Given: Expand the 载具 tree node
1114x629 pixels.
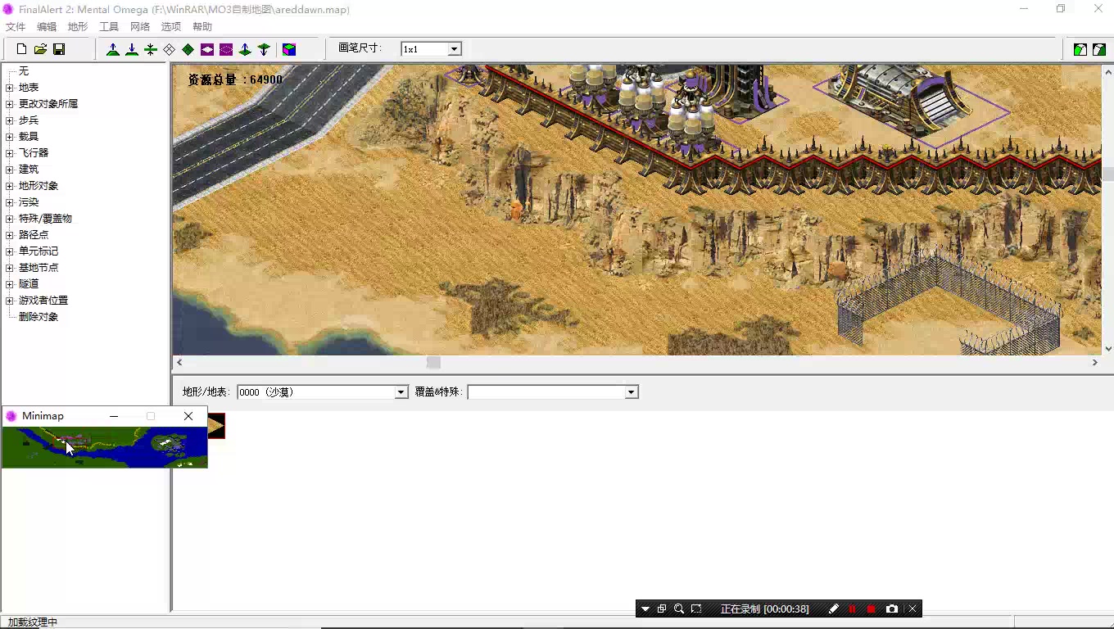Looking at the screenshot, I should point(10,137).
